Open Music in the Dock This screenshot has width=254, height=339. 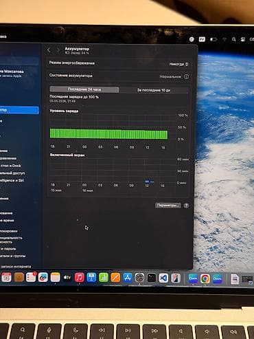point(80,278)
